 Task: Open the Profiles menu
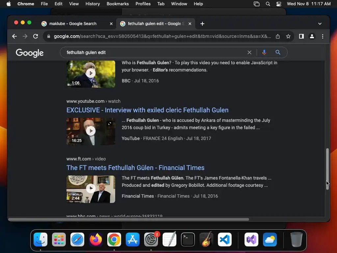pyautogui.click(x=143, y=4)
